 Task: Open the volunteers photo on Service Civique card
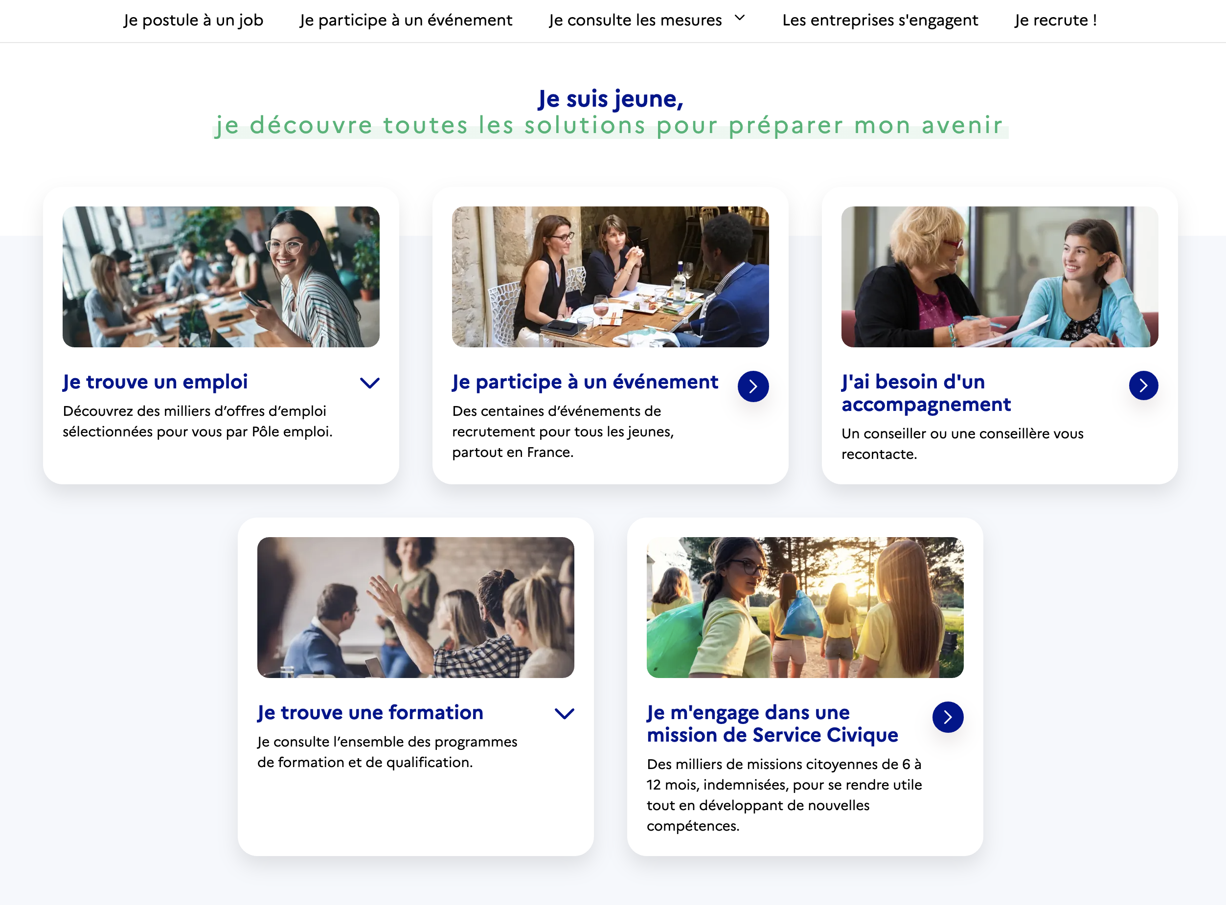pyautogui.click(x=805, y=608)
